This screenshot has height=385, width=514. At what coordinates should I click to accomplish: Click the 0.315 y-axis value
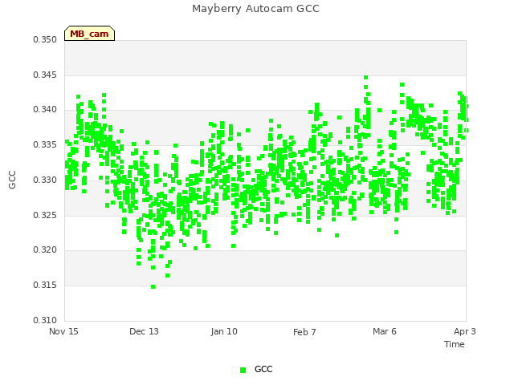pos(45,286)
